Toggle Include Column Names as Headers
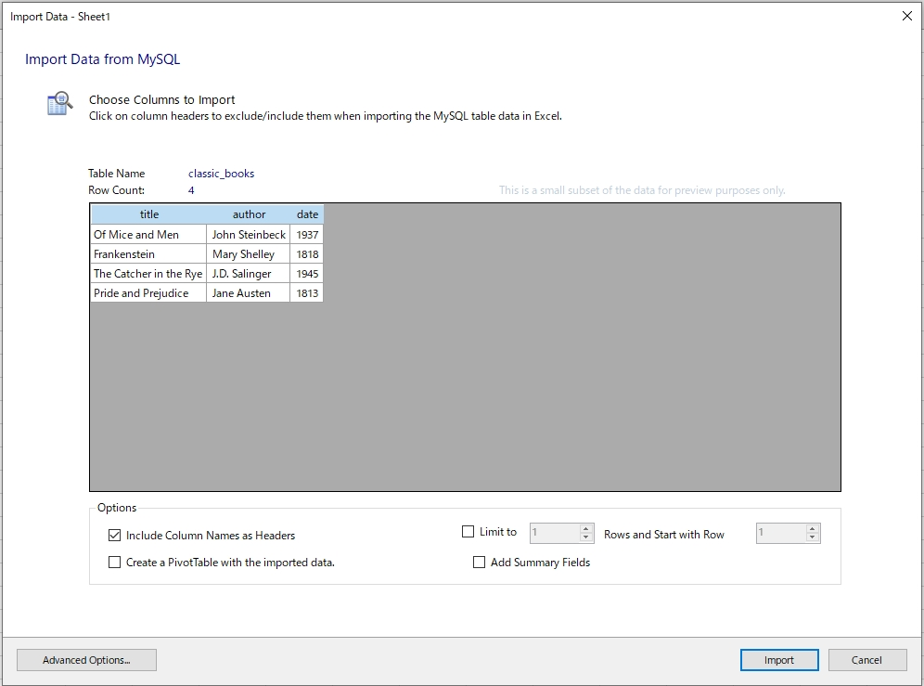Viewport: 924px width, 686px height. pos(114,535)
